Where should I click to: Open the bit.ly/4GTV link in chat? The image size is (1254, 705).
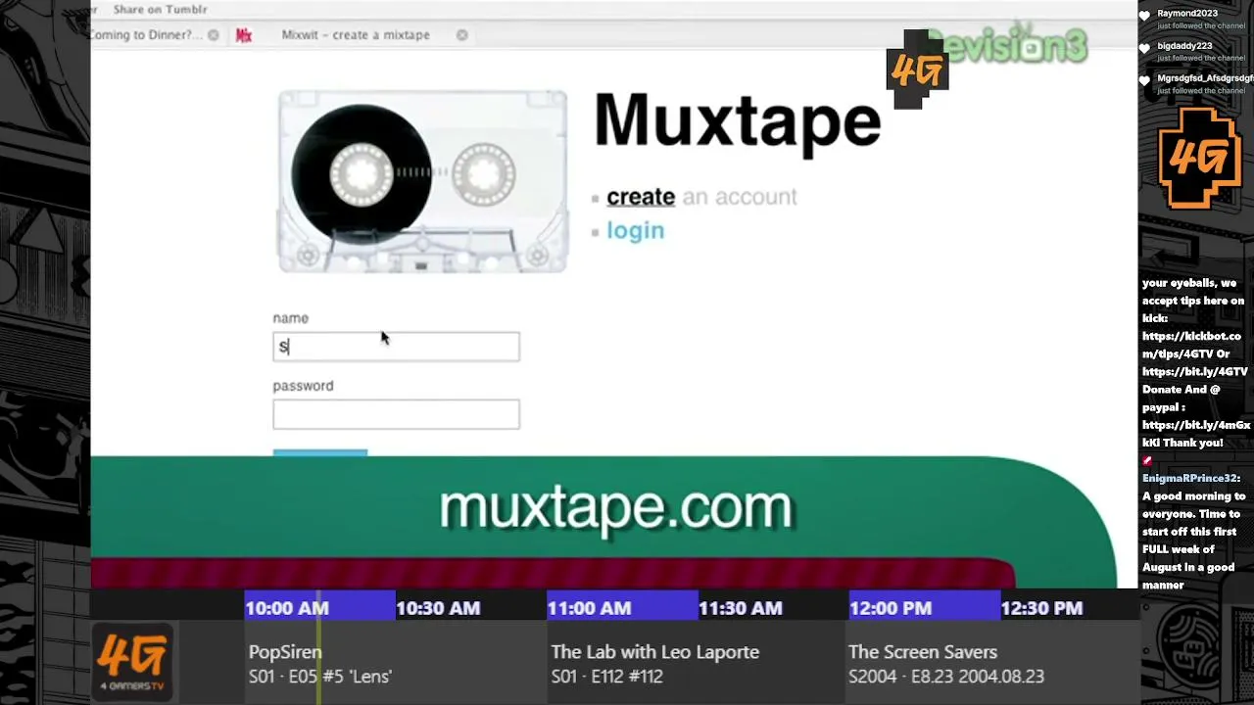(1195, 372)
